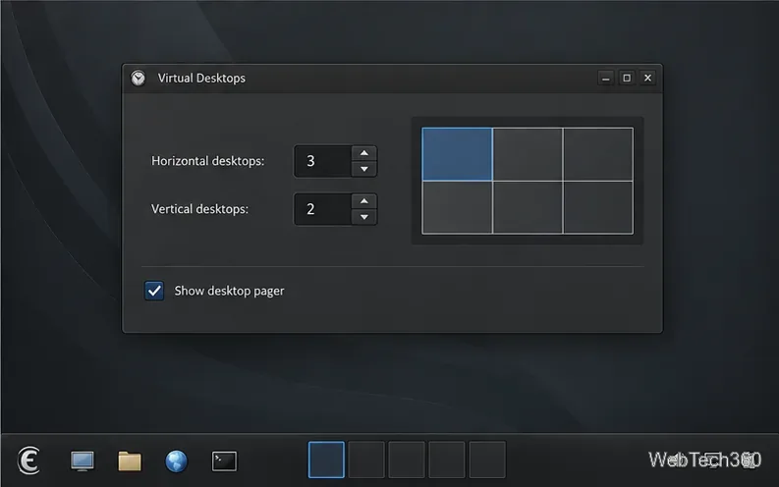Image resolution: width=779 pixels, height=487 pixels.
Task: Select the top-right desktop preview cell
Action: point(598,154)
